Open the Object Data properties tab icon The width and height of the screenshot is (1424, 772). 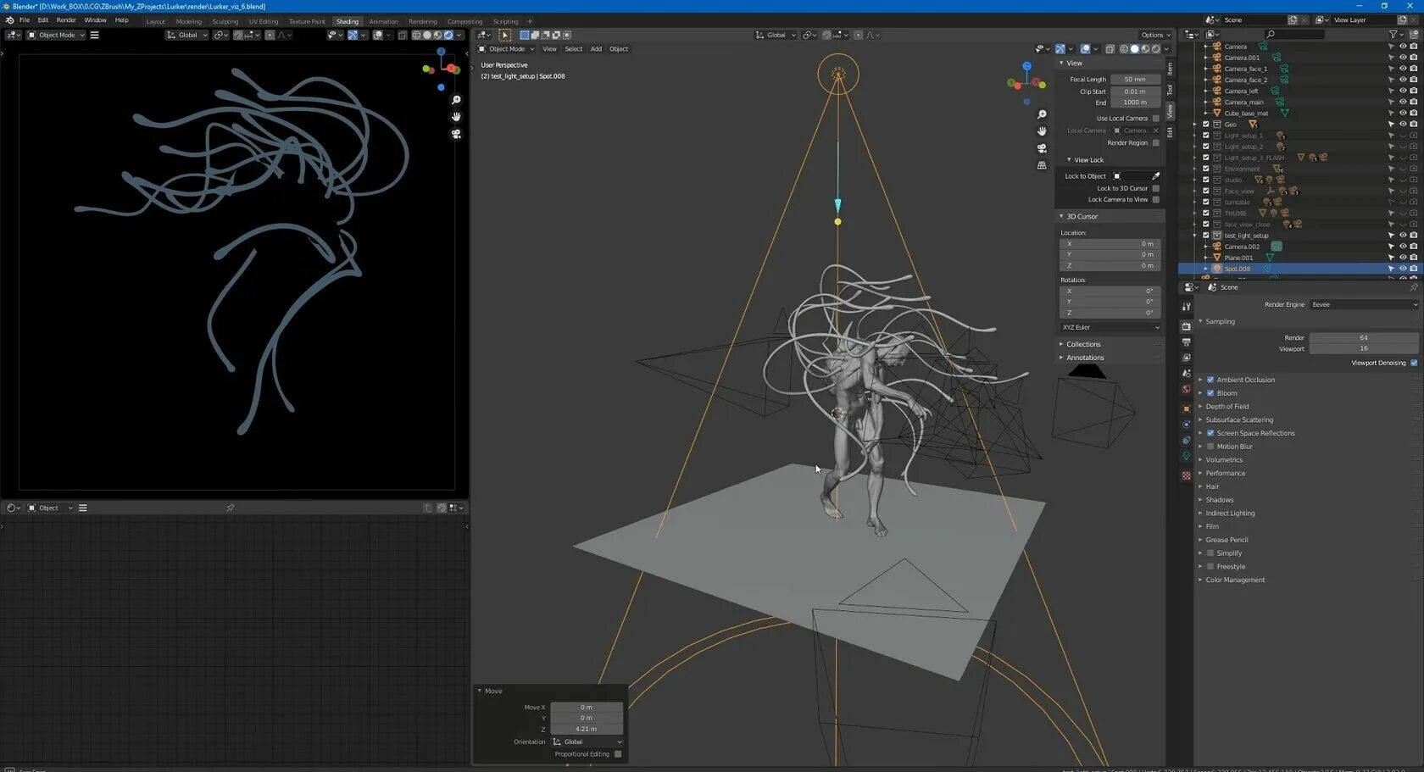point(1186,457)
